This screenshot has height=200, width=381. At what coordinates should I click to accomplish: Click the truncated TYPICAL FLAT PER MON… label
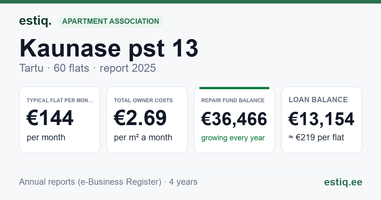pos(60,100)
